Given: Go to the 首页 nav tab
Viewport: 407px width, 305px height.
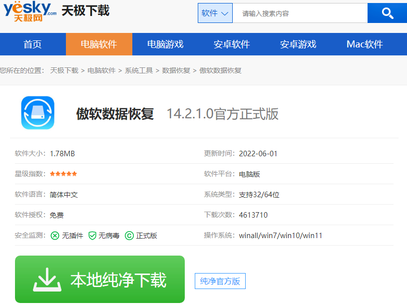Looking at the screenshot, I should pos(32,44).
